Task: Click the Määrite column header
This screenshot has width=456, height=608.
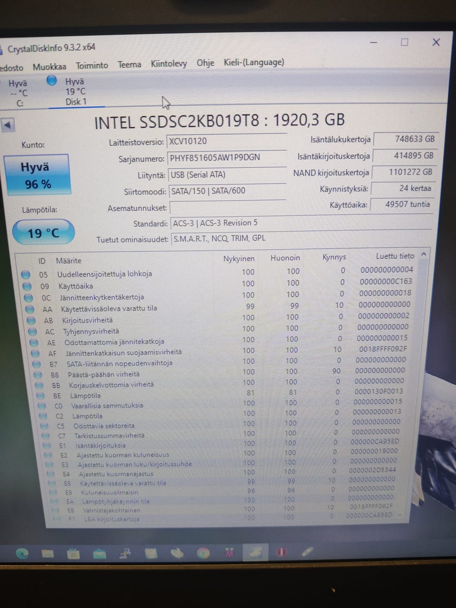Action: click(x=68, y=261)
